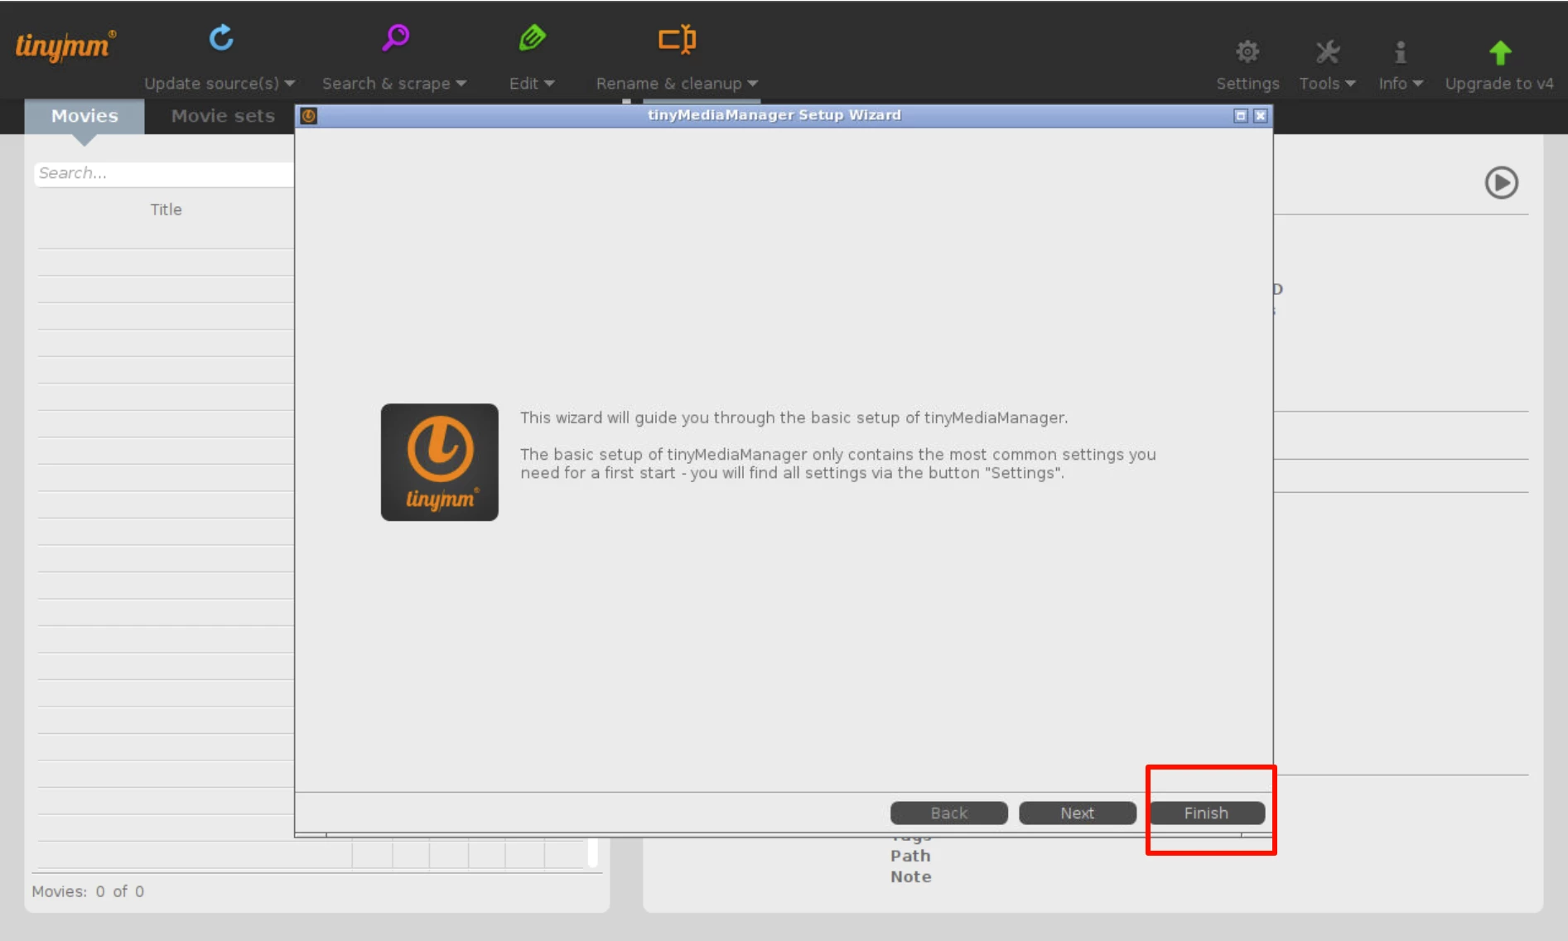Click the green Edit pencil icon

point(532,38)
